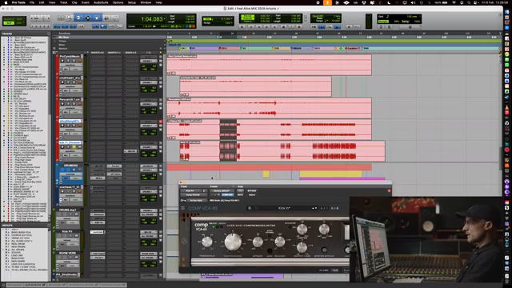The image size is (512, 288).
Task: Select the Trim tool in toolbar
Action: coord(78,18)
